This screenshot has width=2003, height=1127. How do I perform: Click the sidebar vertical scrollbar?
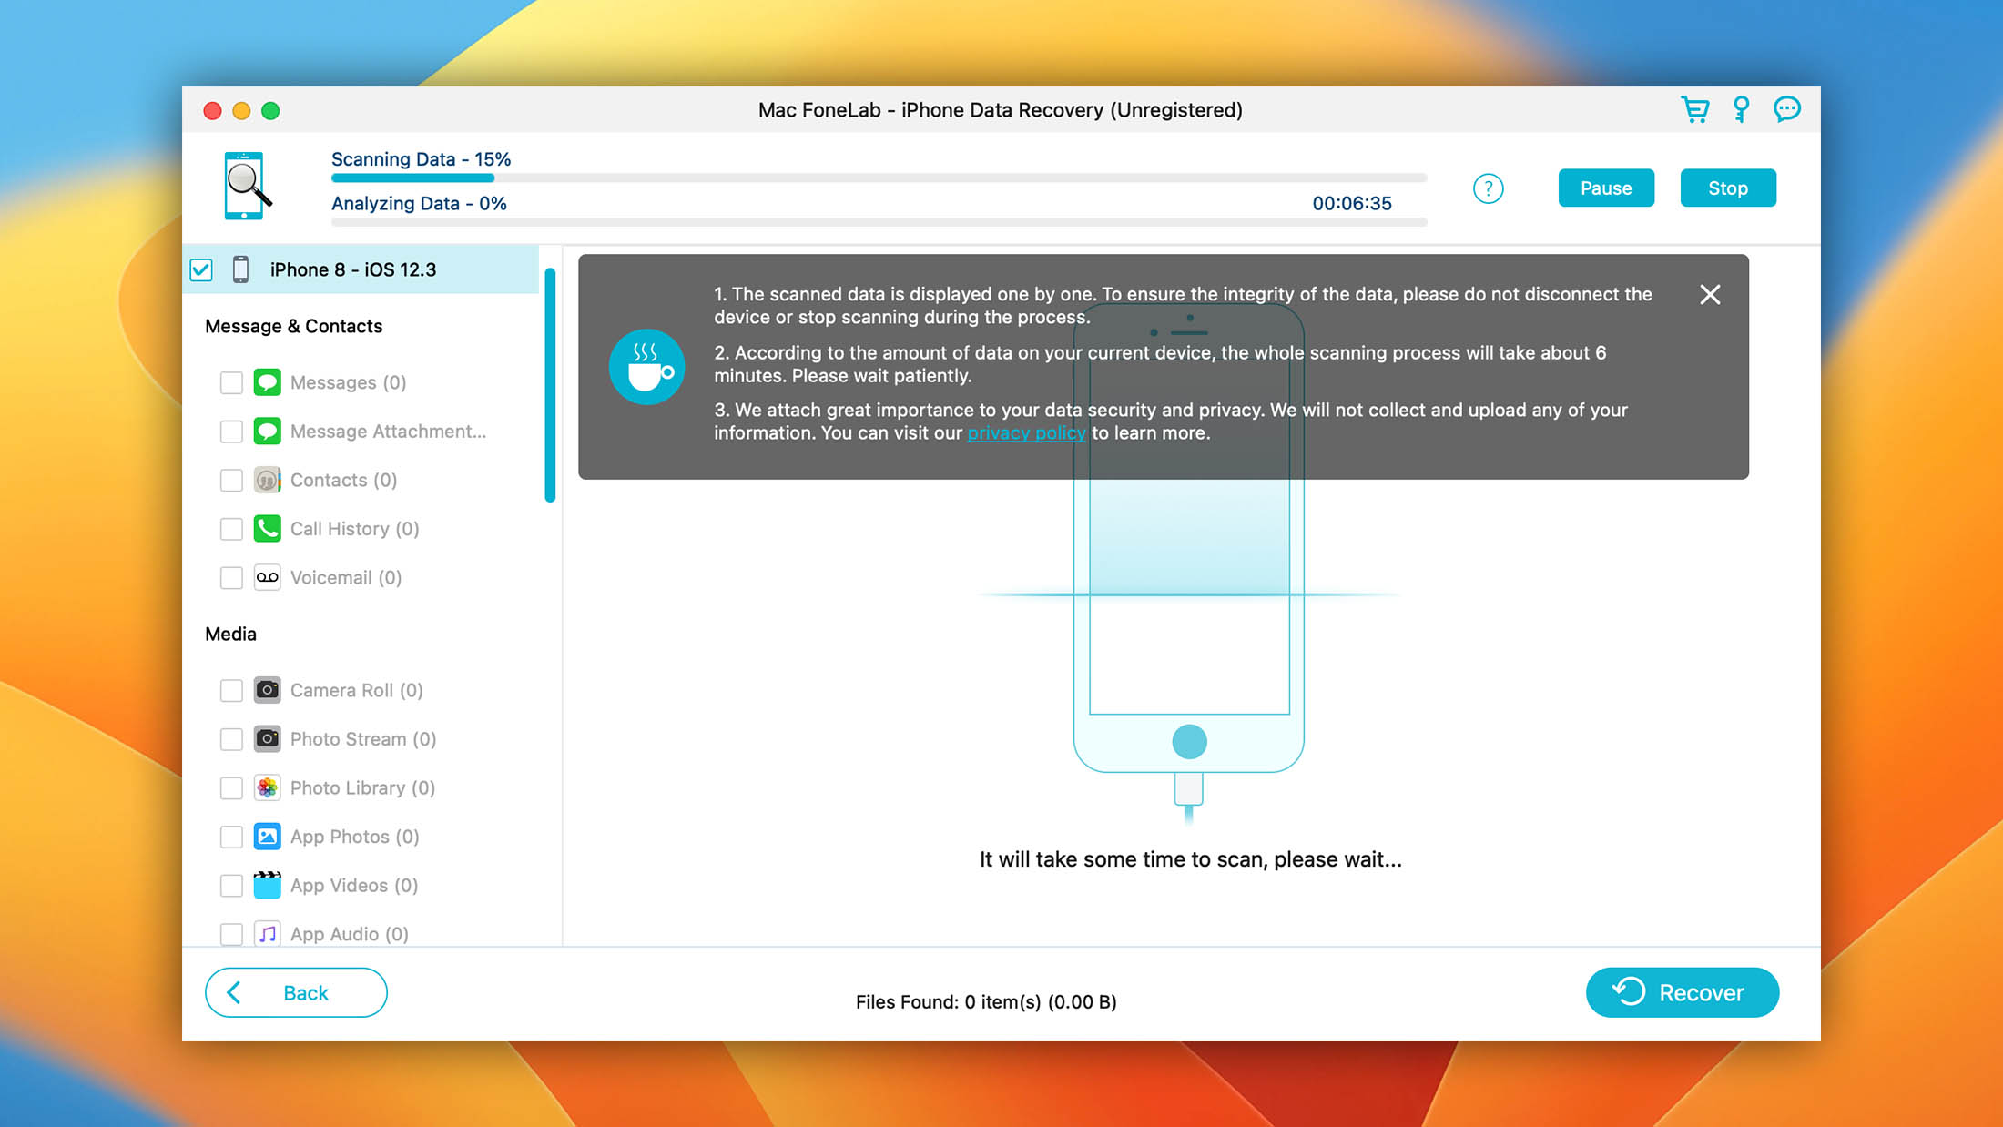(x=550, y=384)
